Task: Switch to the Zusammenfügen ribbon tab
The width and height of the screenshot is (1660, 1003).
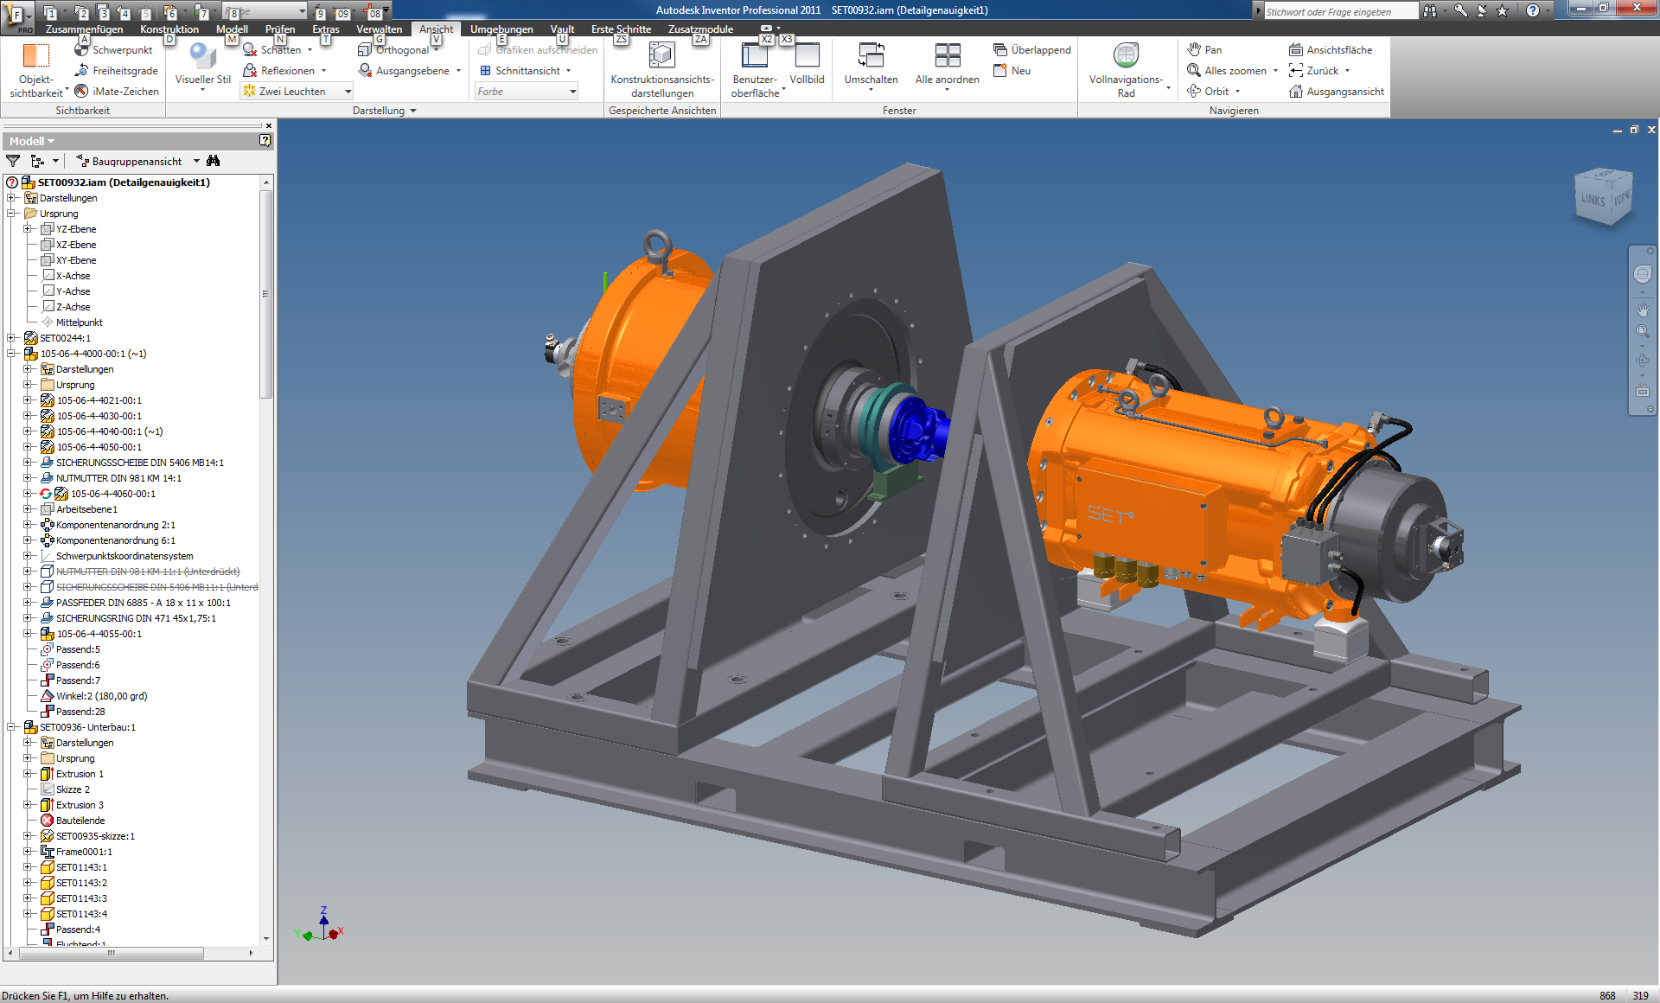Action: click(84, 29)
